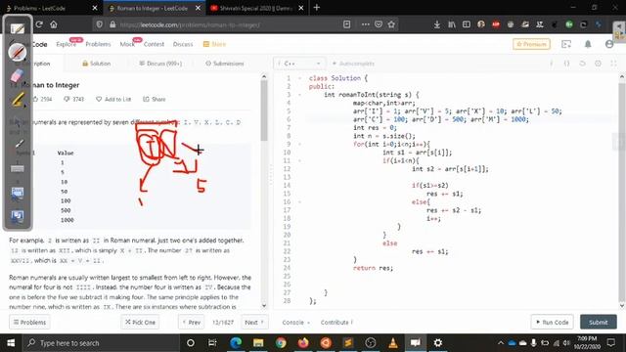Screen dimensions: 626x352
Task: Click the Submit button
Action: coord(598,322)
